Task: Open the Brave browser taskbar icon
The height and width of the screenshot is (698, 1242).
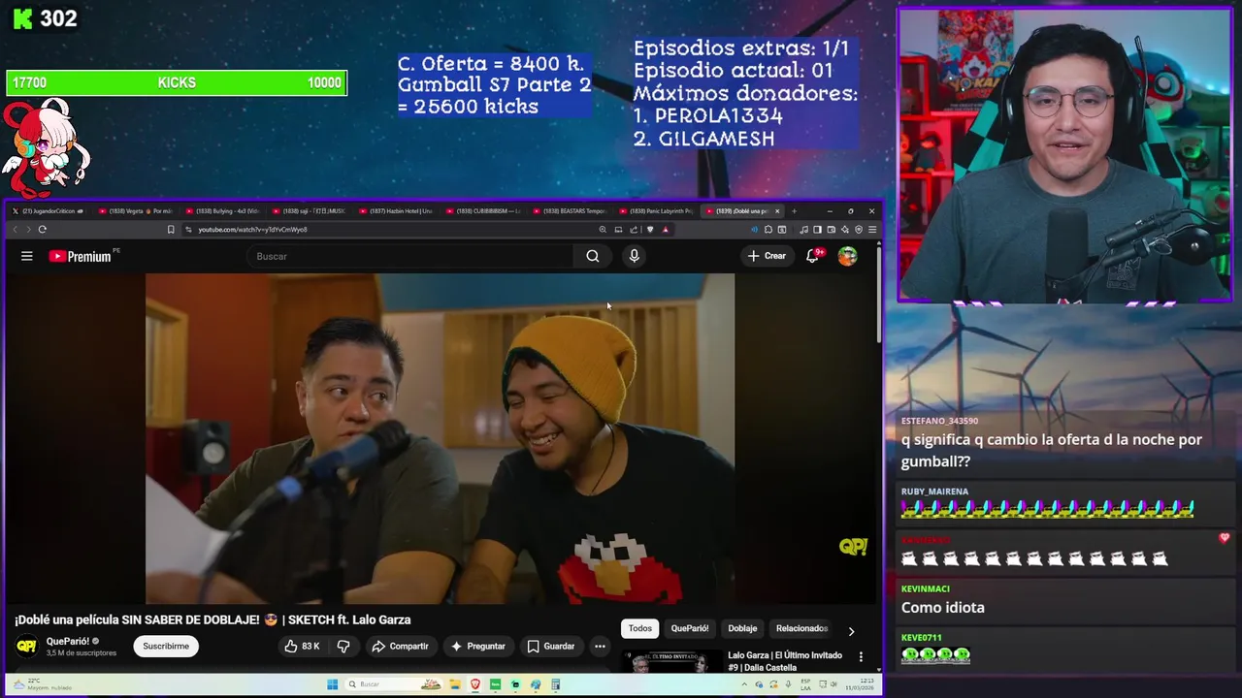Action: (x=475, y=684)
